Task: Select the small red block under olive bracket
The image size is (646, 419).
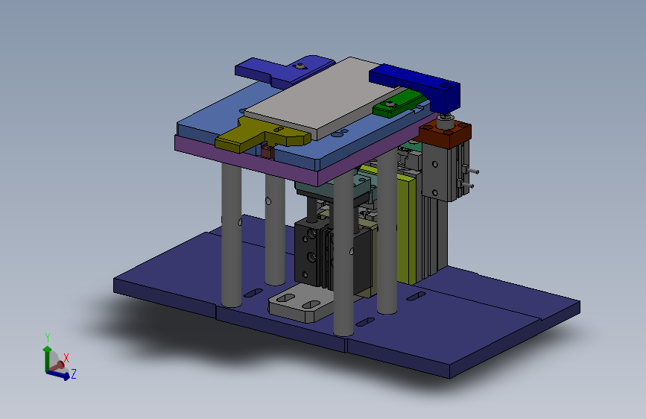Action: pos(267,152)
